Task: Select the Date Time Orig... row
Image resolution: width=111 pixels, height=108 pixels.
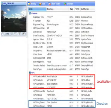Action: (x=62, y=36)
